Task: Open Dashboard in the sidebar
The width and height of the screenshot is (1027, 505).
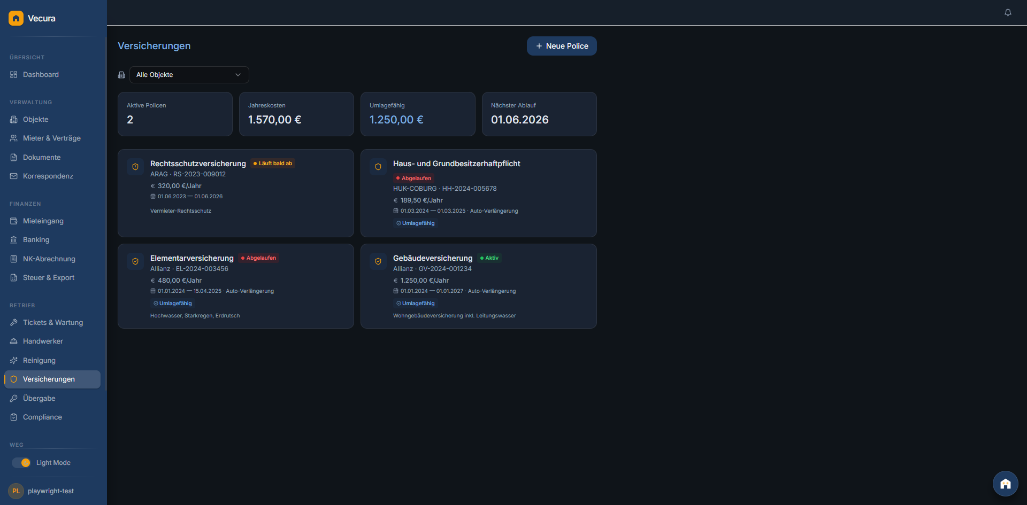Action: coord(41,75)
